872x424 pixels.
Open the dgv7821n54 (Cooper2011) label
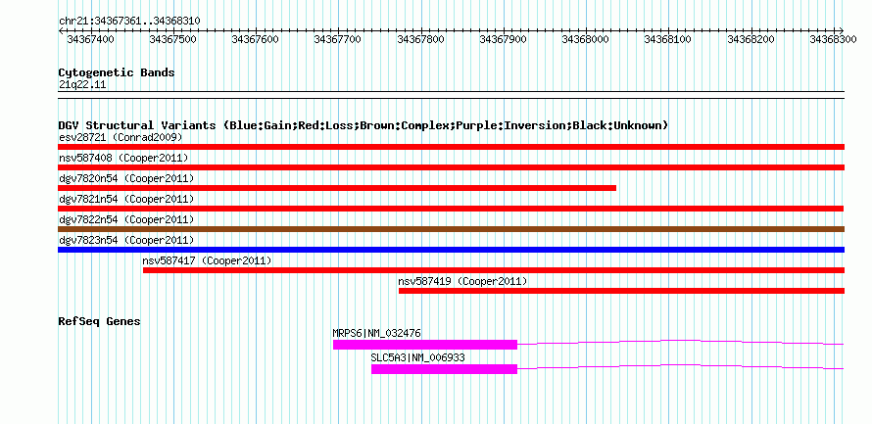tap(126, 199)
